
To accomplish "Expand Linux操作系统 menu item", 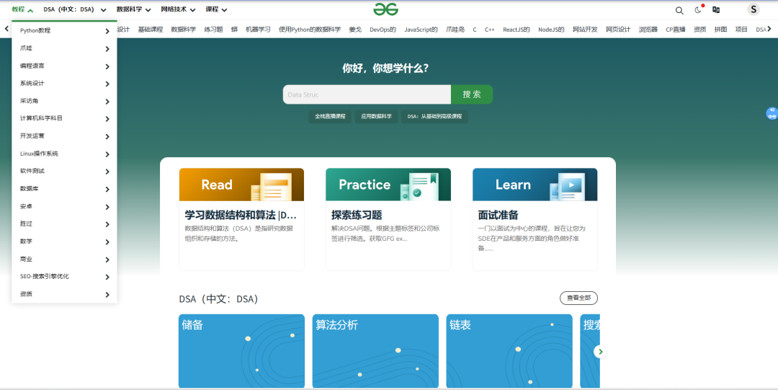I will coord(65,154).
